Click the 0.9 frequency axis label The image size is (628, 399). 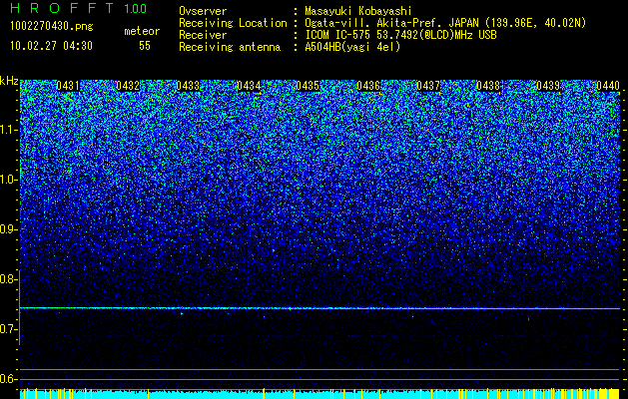pyautogui.click(x=7, y=229)
